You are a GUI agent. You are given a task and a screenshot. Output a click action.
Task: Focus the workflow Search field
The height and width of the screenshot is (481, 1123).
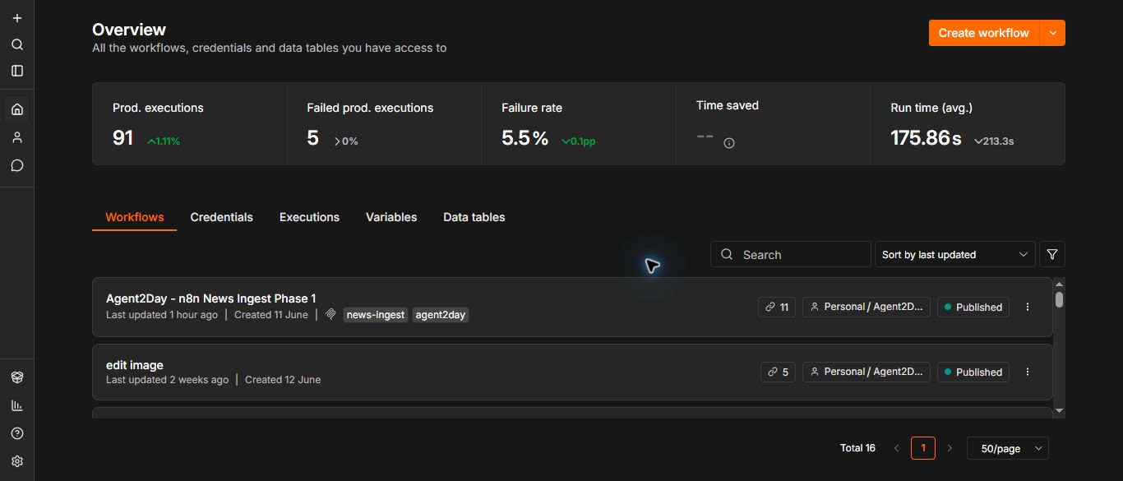(790, 254)
